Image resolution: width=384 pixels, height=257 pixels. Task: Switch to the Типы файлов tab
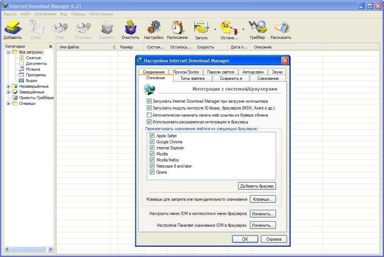pos(193,78)
